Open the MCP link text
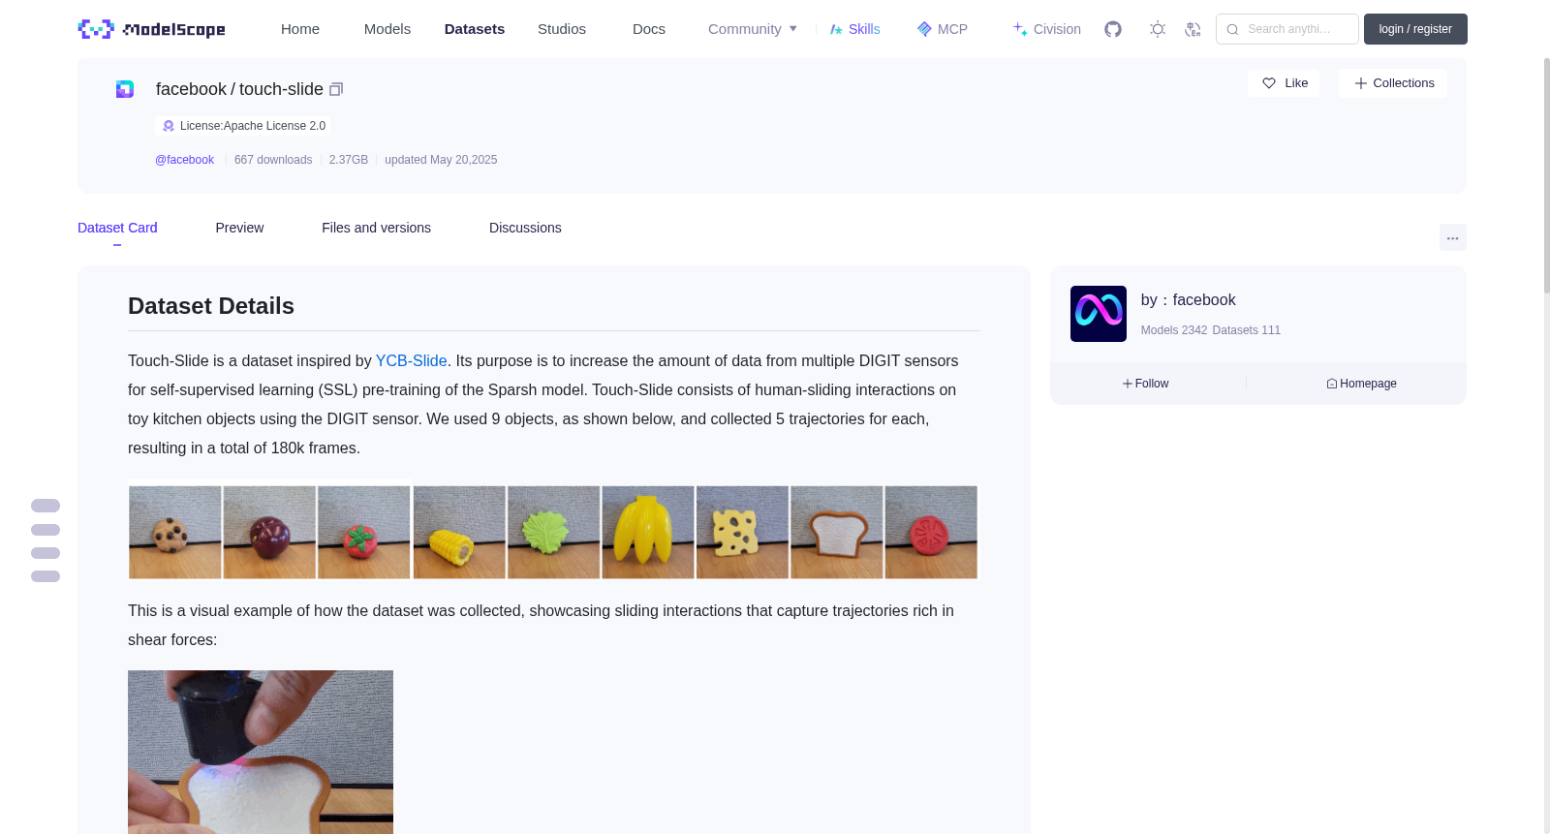This screenshot has height=834, width=1550. (x=952, y=29)
